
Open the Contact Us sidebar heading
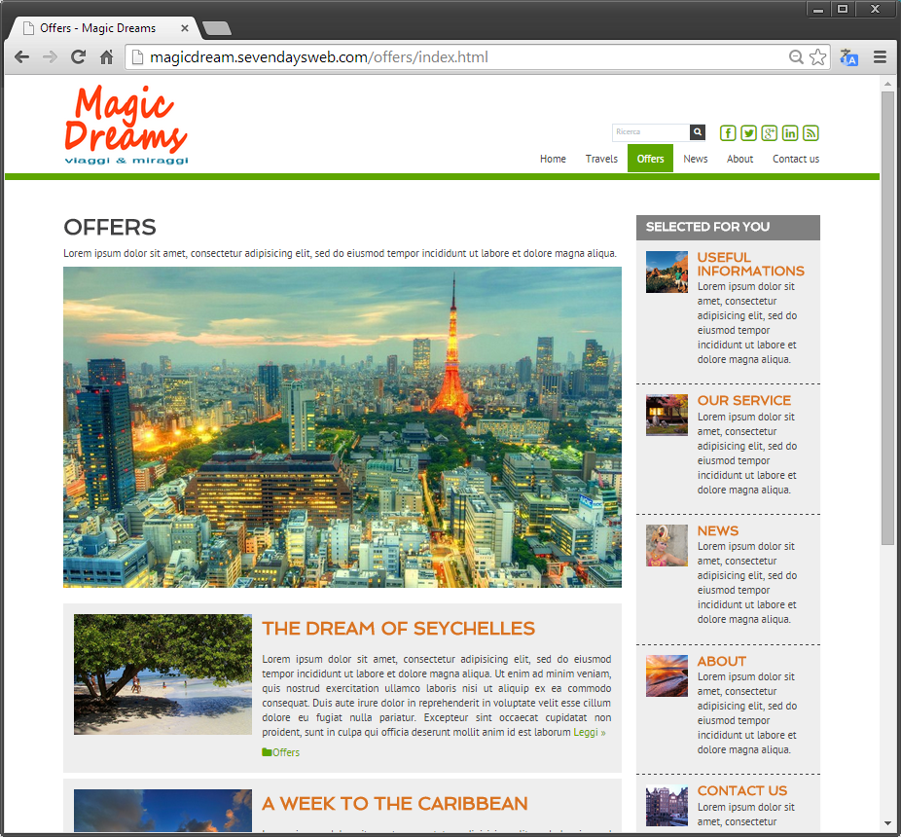[742, 791]
